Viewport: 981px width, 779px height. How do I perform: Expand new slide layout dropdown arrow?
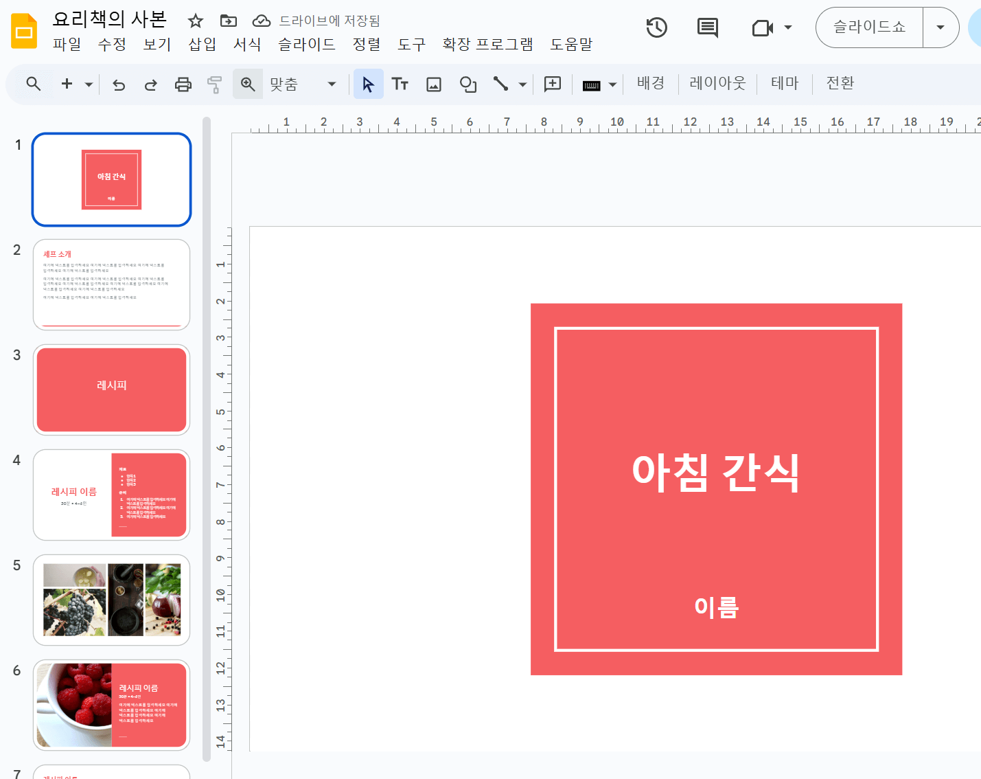click(89, 84)
